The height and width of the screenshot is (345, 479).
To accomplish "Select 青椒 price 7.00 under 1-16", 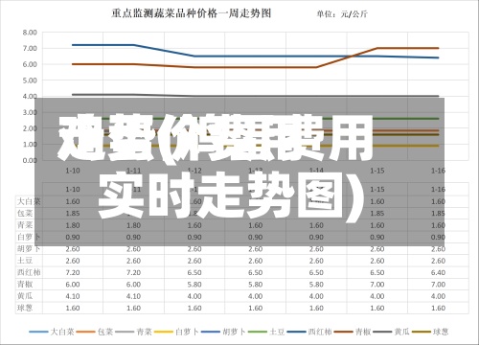I will point(438,285).
